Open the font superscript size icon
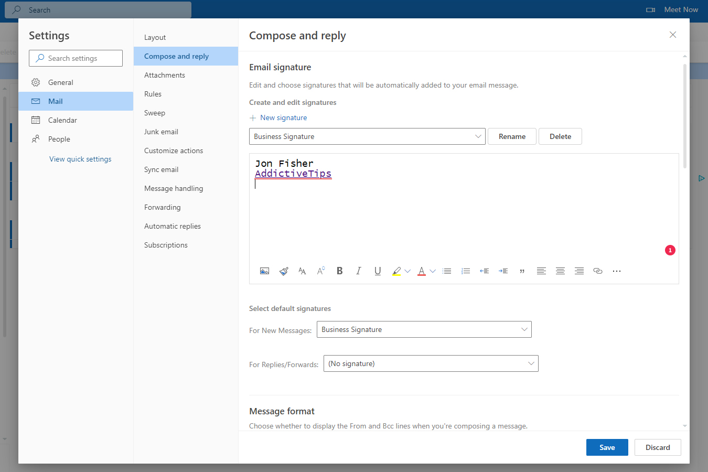Image resolution: width=708 pixels, height=472 pixels. tap(321, 271)
